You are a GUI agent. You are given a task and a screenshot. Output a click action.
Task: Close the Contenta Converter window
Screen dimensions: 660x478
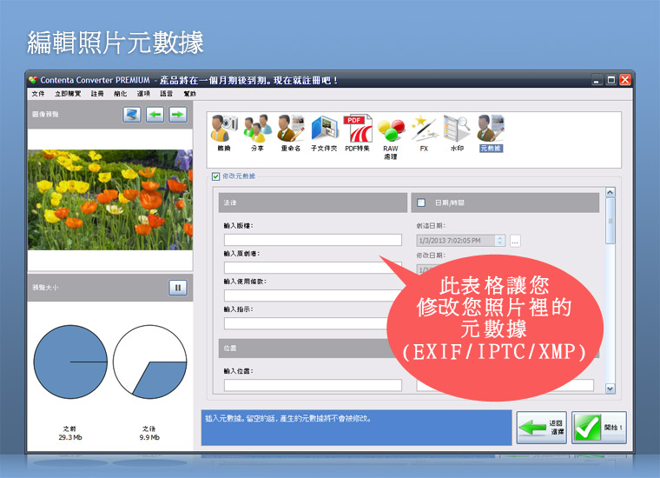pos(625,80)
